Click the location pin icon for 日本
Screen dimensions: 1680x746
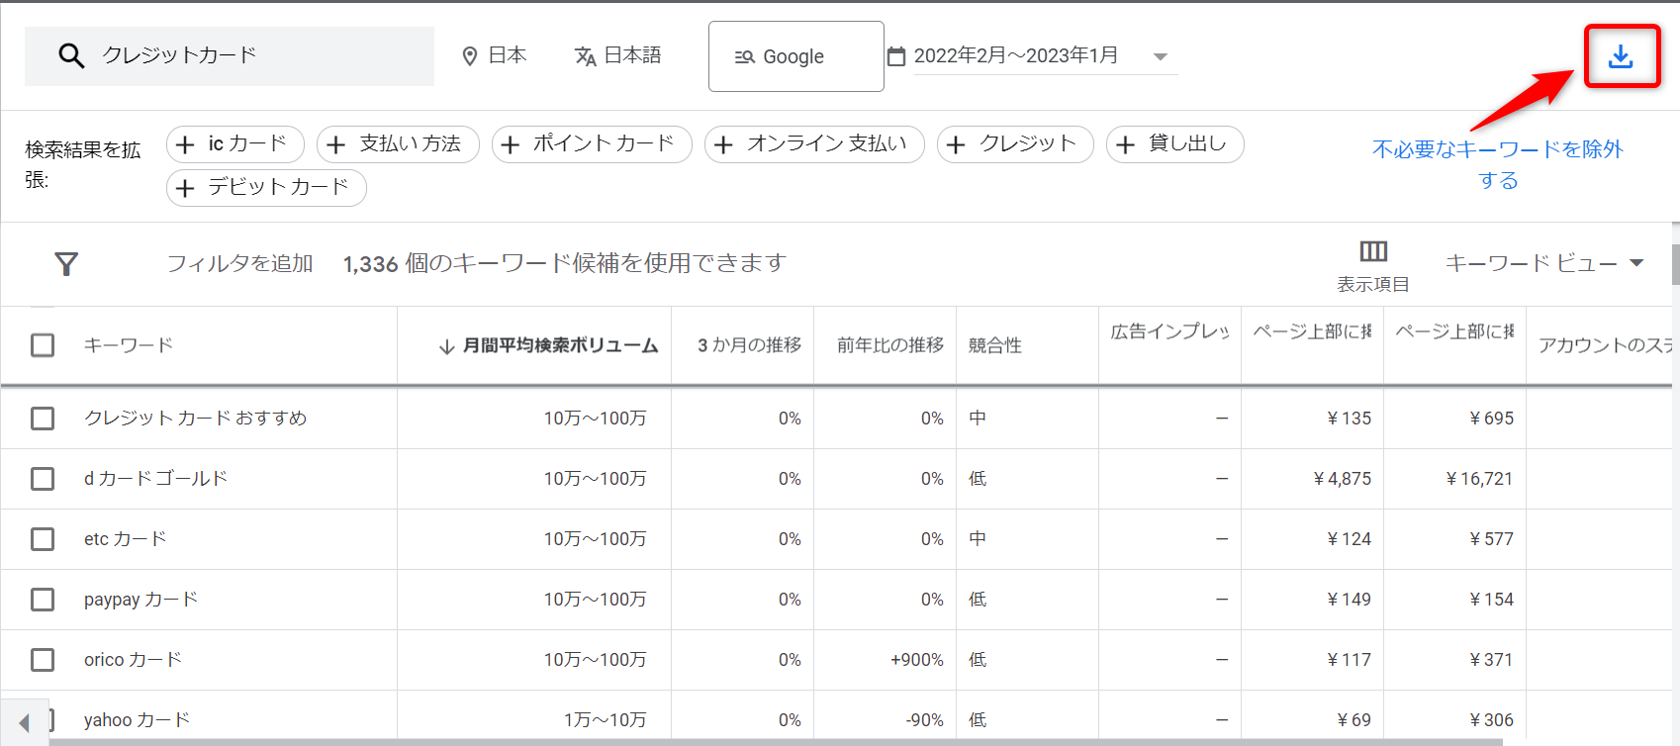point(470,56)
